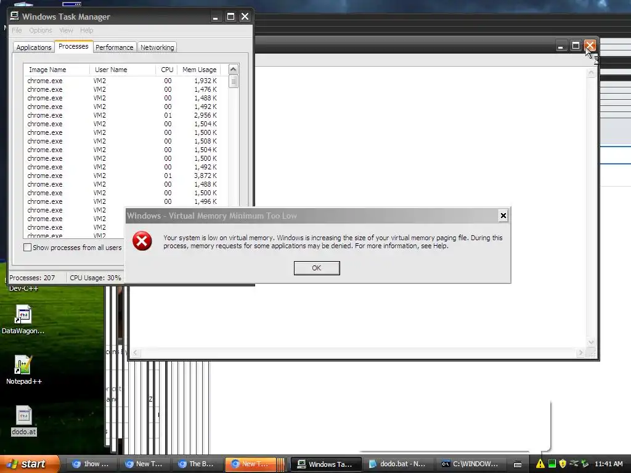Open the File menu in Task Manager
The height and width of the screenshot is (473, 631).
(x=17, y=30)
